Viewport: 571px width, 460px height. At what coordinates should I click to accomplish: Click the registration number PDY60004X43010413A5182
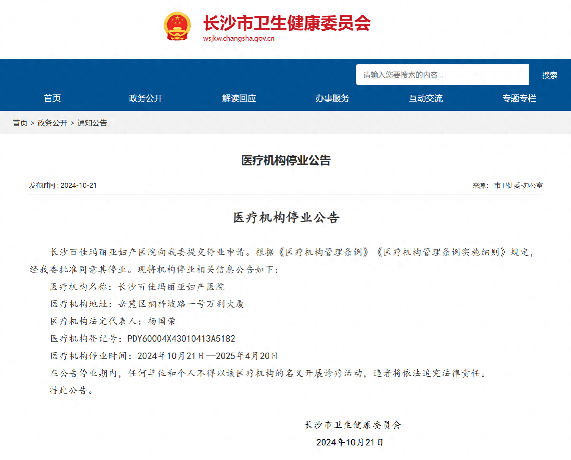pos(181,339)
